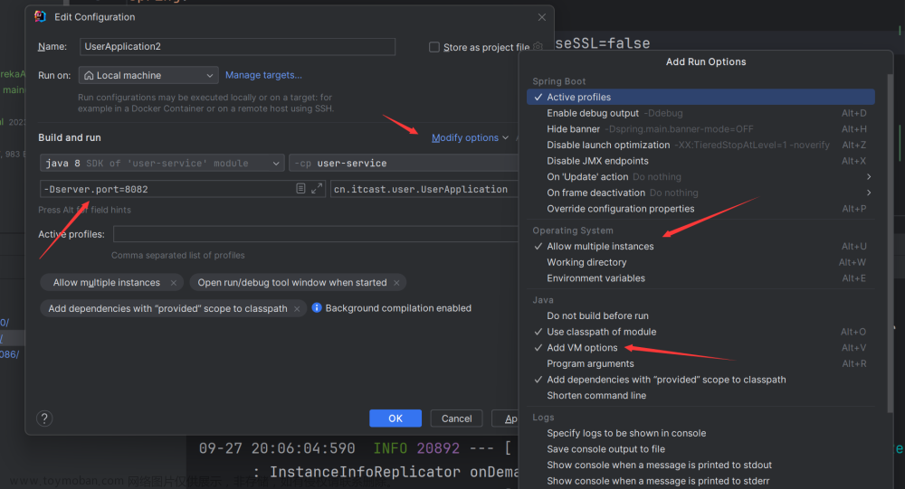Select Show console when message printed to stderr

[x=700, y=481]
